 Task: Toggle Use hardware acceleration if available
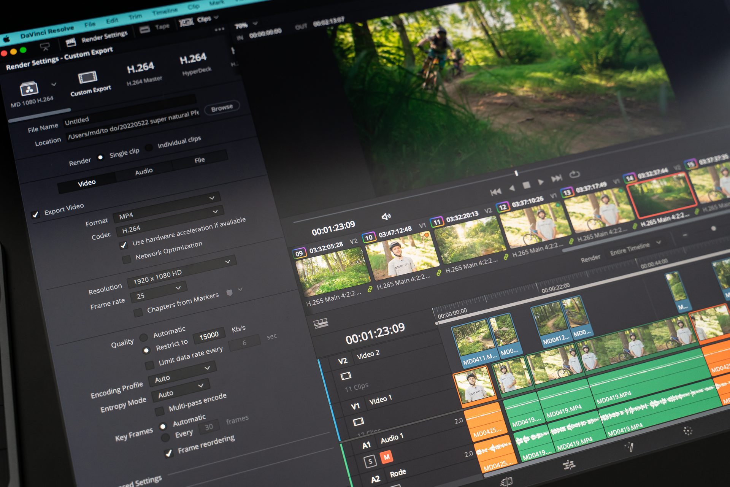point(123,245)
